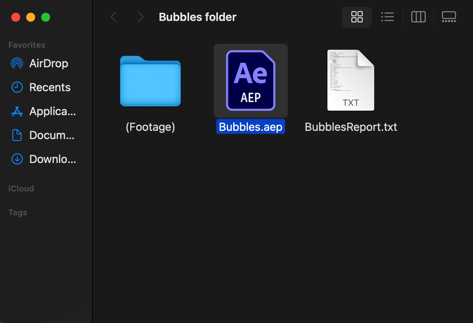Viewport: 473px width, 323px height.
Task: Click the (Footage) folder name label
Action: [x=150, y=127]
